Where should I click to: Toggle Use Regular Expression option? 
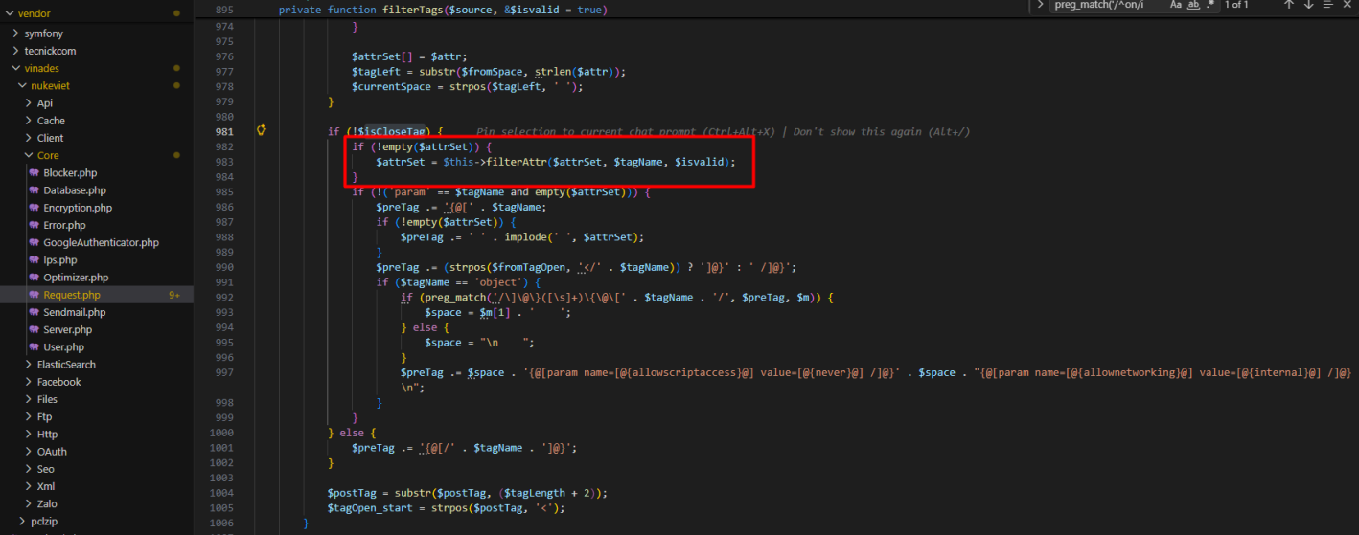tap(1210, 5)
